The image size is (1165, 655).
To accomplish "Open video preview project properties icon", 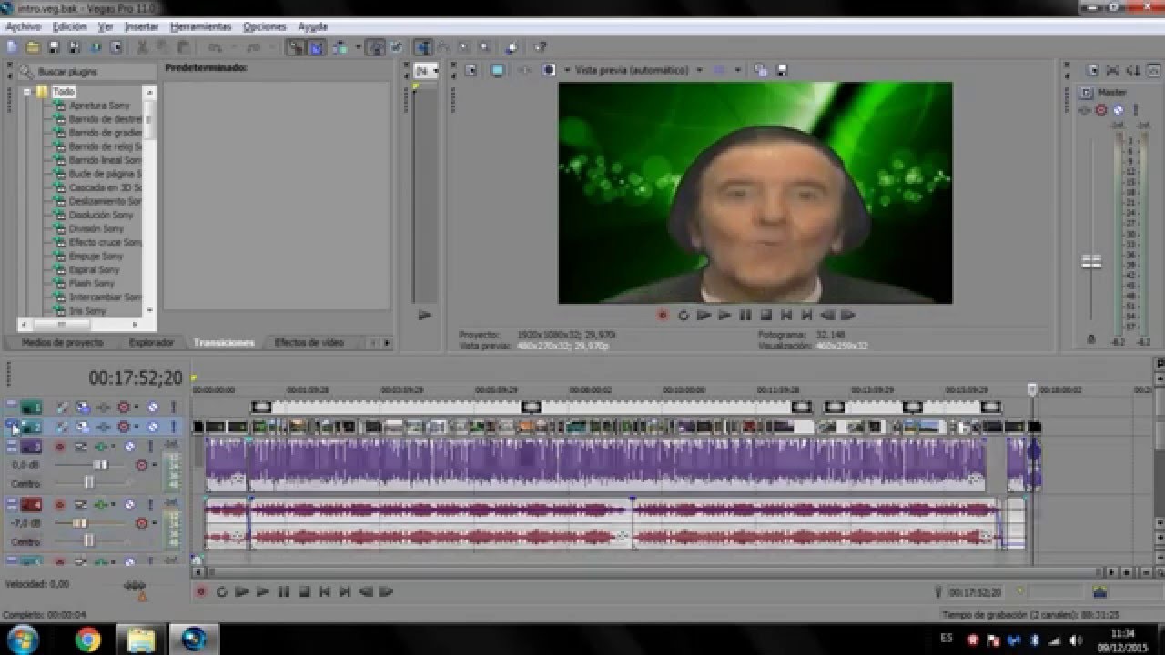I will tap(471, 70).
